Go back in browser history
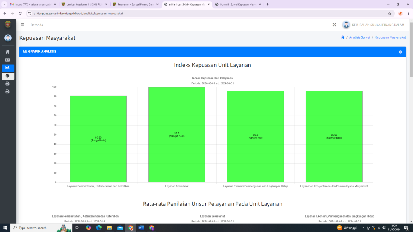 [x=5, y=14]
